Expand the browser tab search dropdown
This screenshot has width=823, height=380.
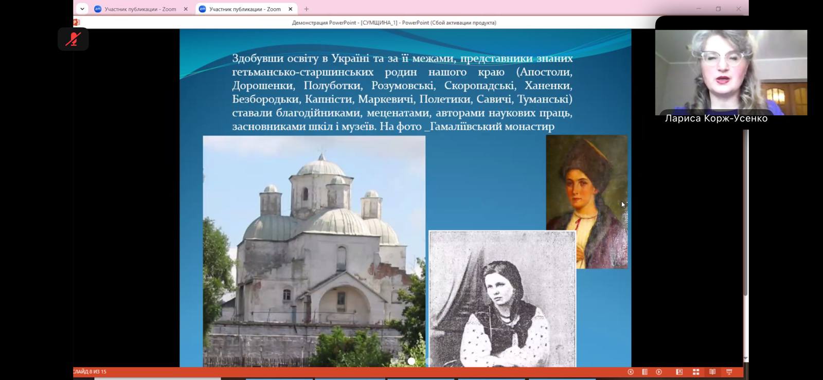tap(82, 9)
